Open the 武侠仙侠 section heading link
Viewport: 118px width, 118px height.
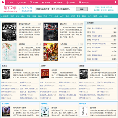(x=44, y=104)
